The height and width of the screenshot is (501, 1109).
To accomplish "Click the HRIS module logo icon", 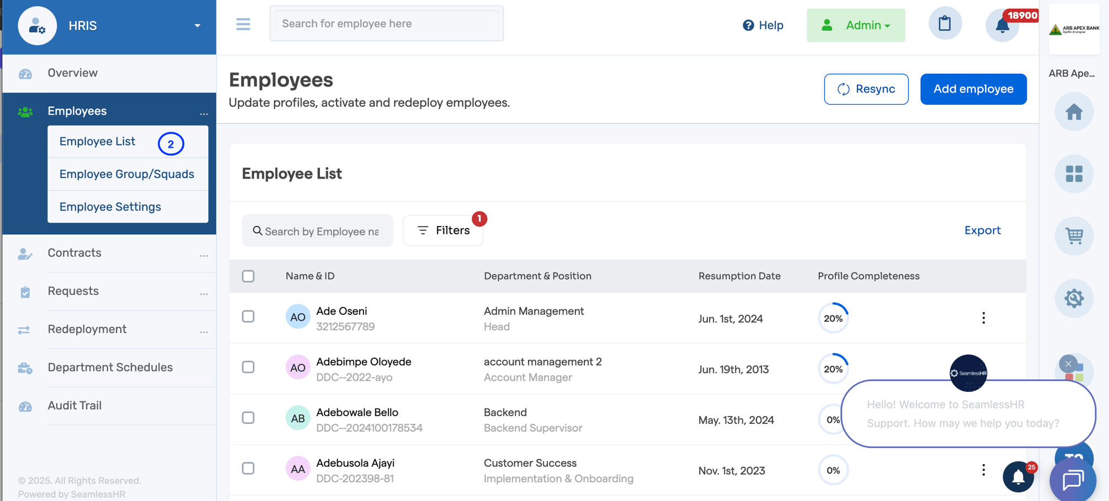I will (38, 26).
